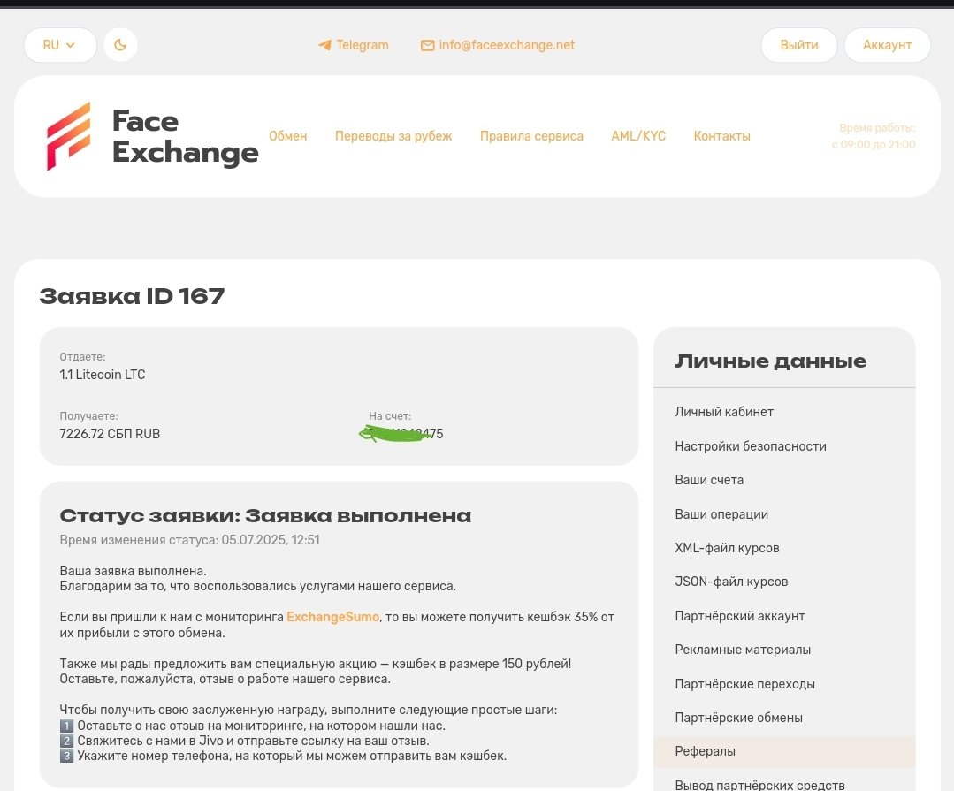
Task: Go to the Обмен menu item
Action: 287,136
